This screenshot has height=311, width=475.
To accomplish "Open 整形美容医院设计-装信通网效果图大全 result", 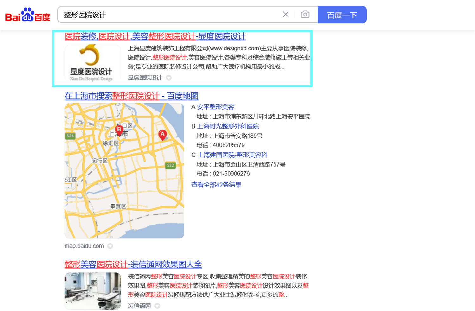I will point(133,264).
